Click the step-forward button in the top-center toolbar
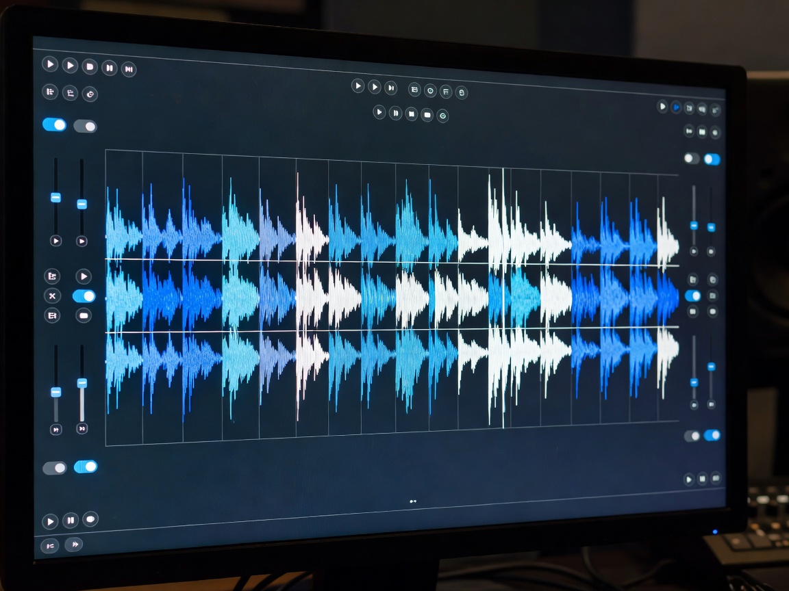The width and height of the screenshot is (789, 591). [391, 88]
